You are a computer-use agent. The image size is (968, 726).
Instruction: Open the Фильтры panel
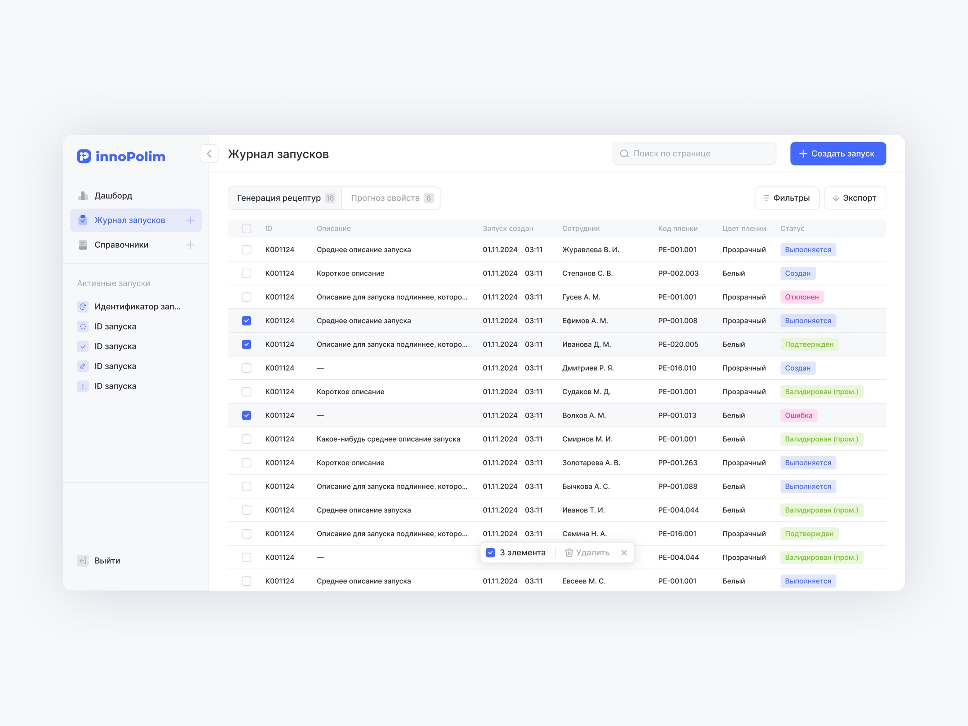click(x=787, y=198)
